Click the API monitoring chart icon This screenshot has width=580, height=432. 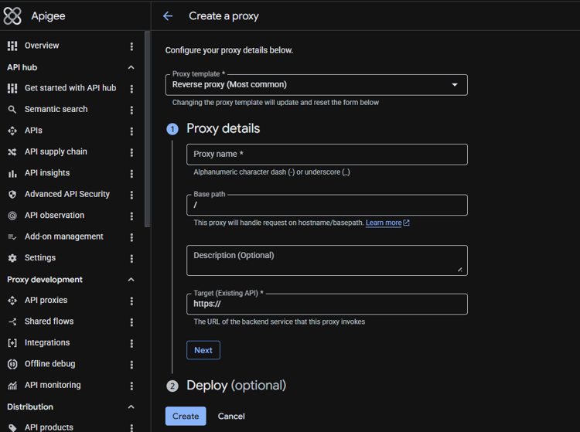pyautogui.click(x=12, y=386)
